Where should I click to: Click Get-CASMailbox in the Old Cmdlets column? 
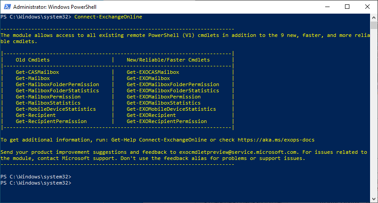pos(37,72)
